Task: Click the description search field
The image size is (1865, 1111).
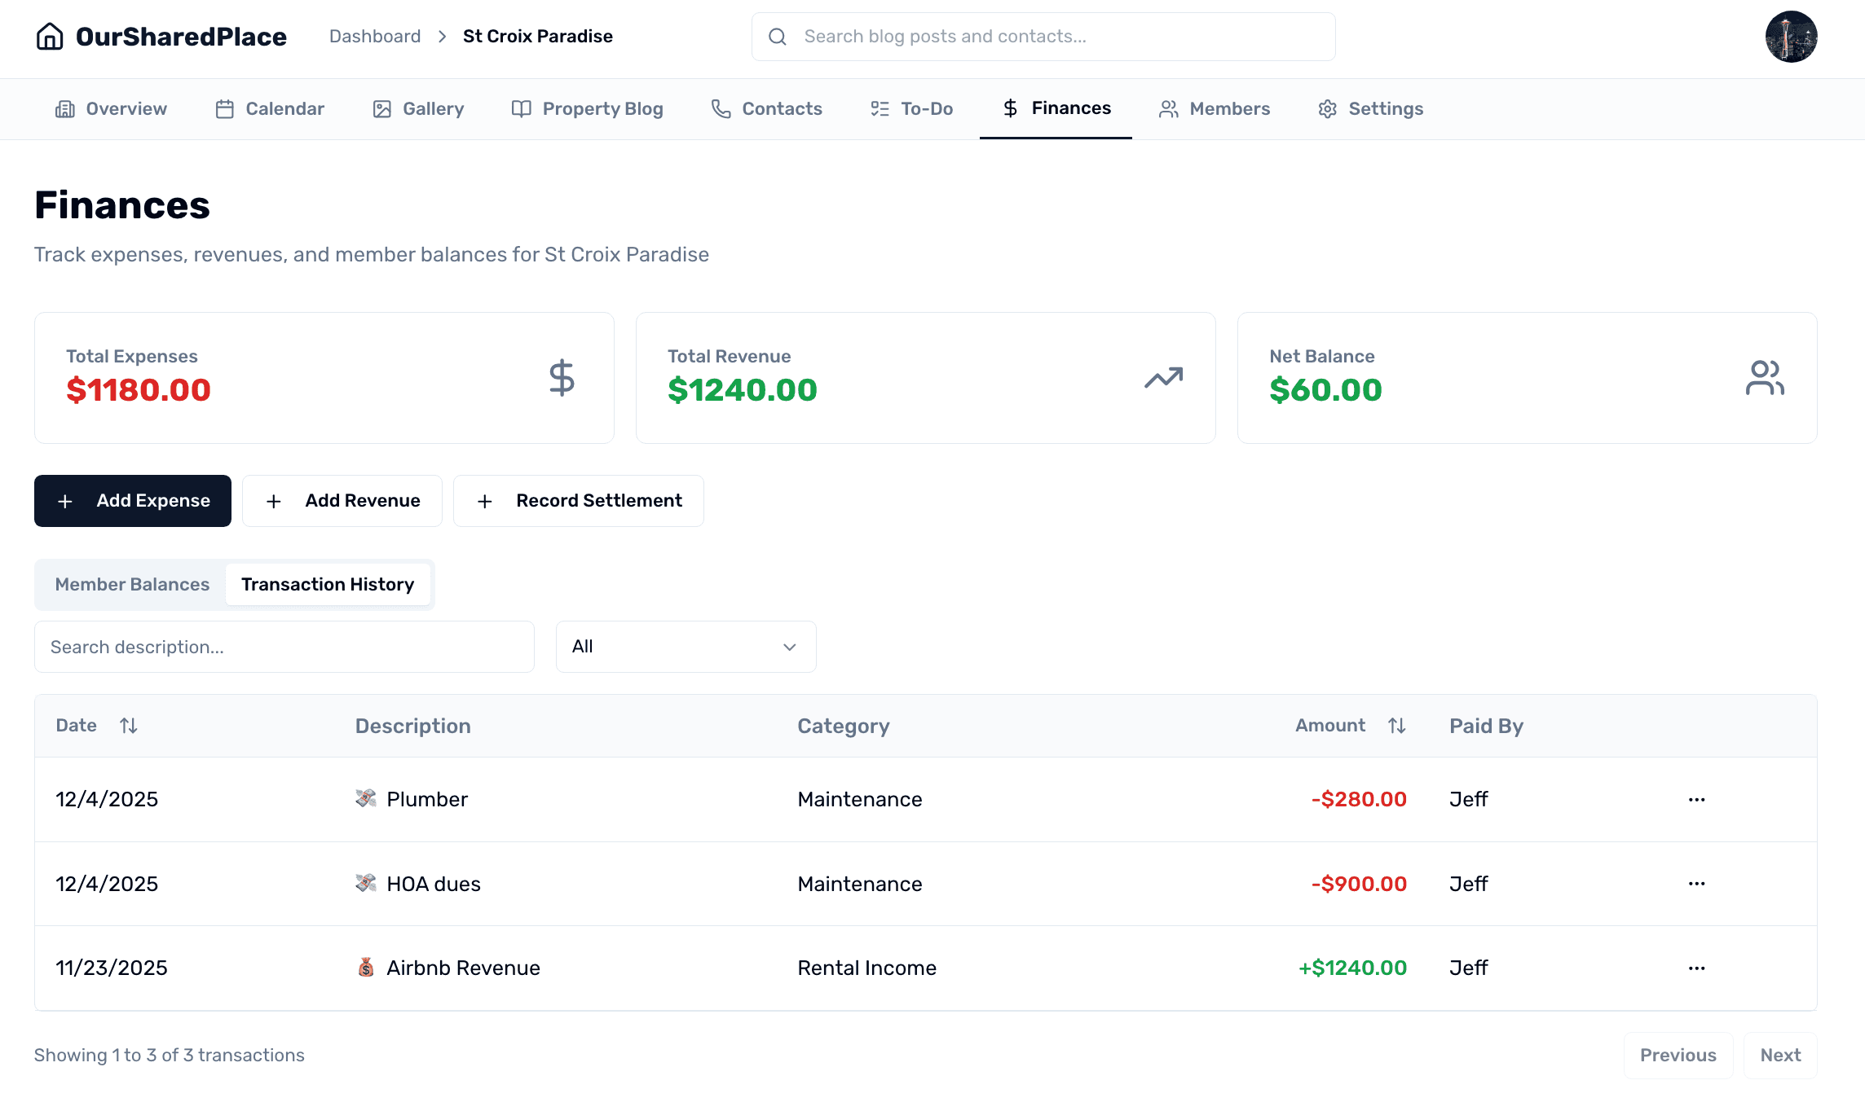Action: coord(284,646)
